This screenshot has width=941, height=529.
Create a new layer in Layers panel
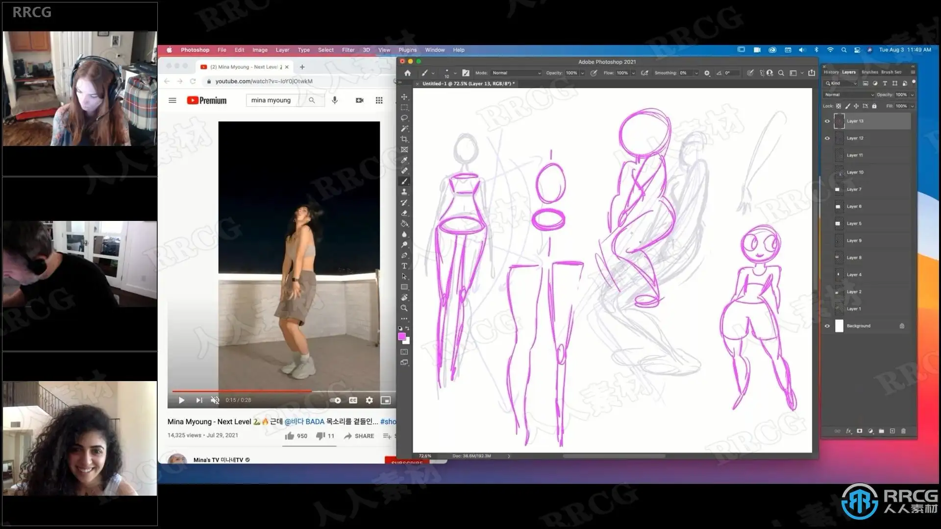coord(892,431)
